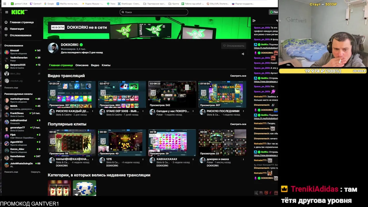Open the SharkScope bookmark
The height and width of the screenshot is (207, 368).
pos(129,4)
